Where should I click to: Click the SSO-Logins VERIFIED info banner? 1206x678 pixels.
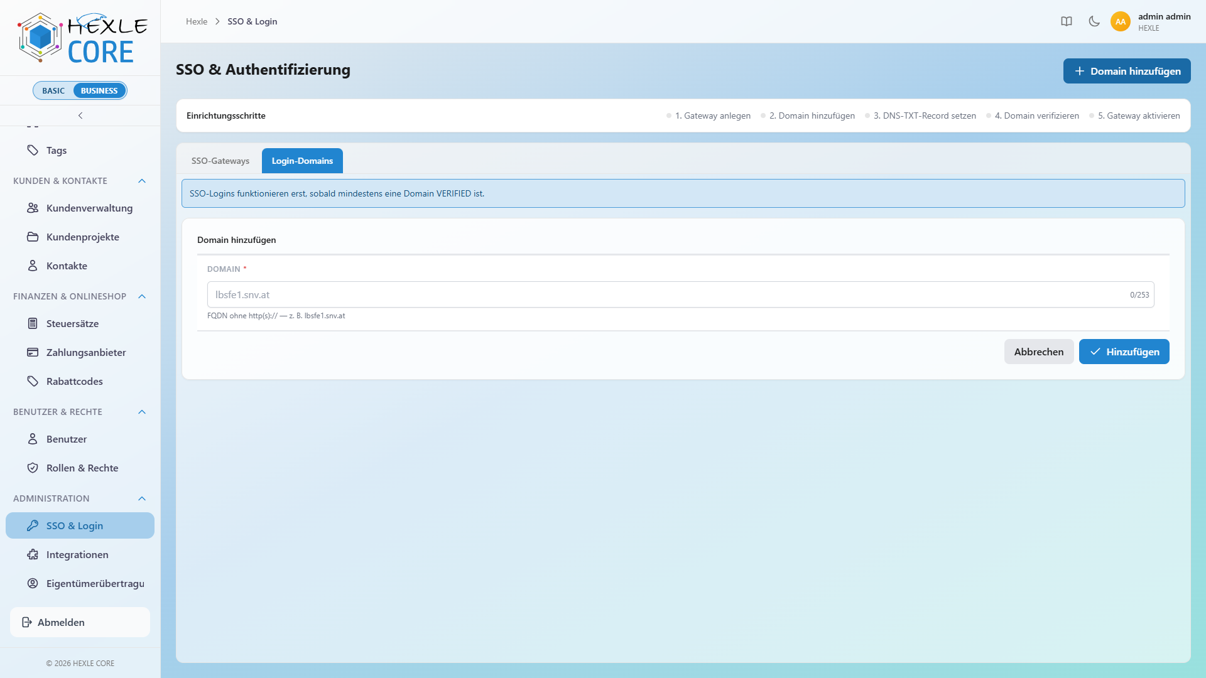tap(683, 193)
